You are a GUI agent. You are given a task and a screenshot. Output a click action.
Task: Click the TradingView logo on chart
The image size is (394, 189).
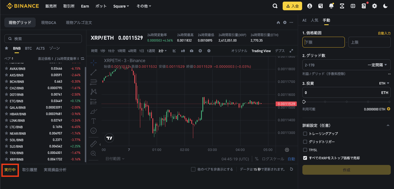109,138
